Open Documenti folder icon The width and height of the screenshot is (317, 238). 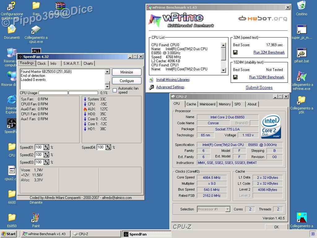coord(12,29)
